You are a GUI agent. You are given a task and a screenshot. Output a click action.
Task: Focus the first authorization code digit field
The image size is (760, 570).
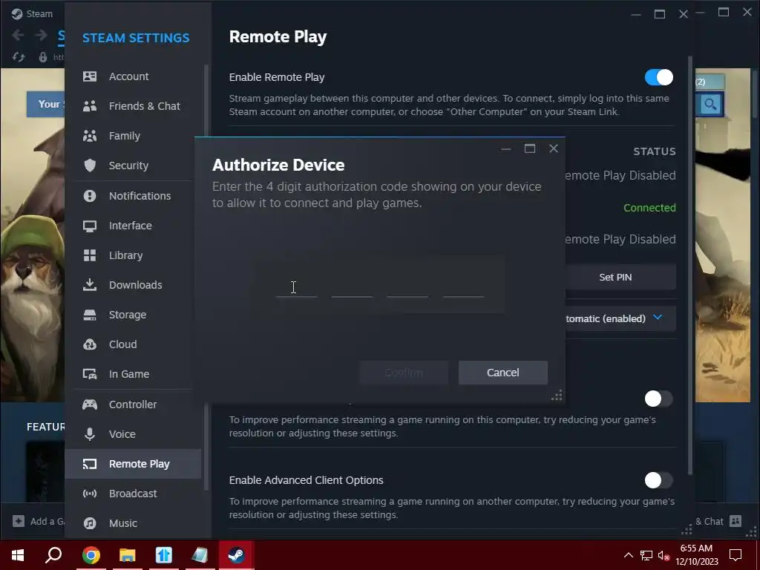[297, 286]
